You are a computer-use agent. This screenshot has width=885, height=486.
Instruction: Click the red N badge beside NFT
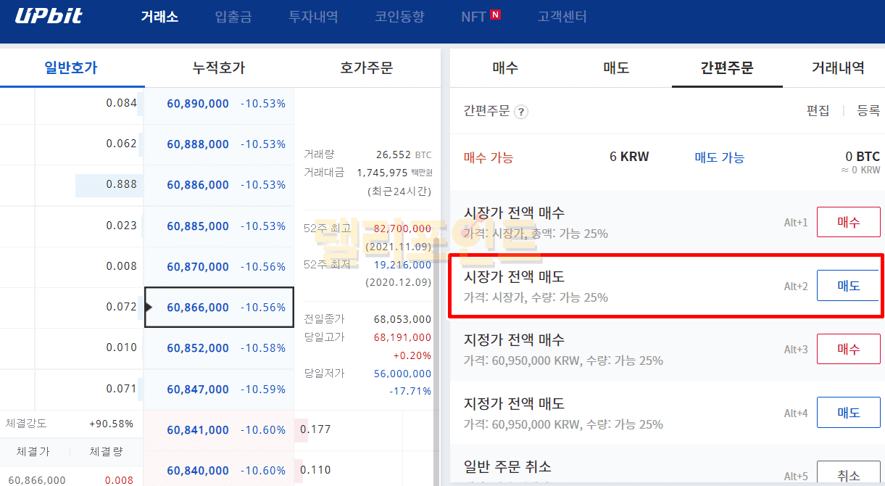point(495,15)
